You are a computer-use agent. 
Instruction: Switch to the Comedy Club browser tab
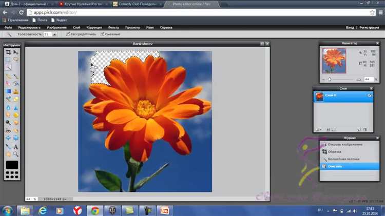(137, 4)
